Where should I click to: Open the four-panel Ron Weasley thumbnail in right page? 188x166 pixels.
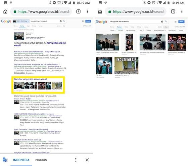177,42
